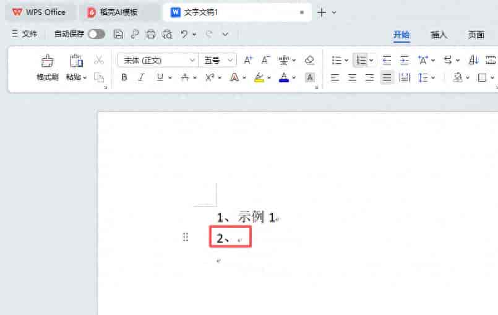Click the borders square icon
Screen dimensions: 498x315
point(482,77)
